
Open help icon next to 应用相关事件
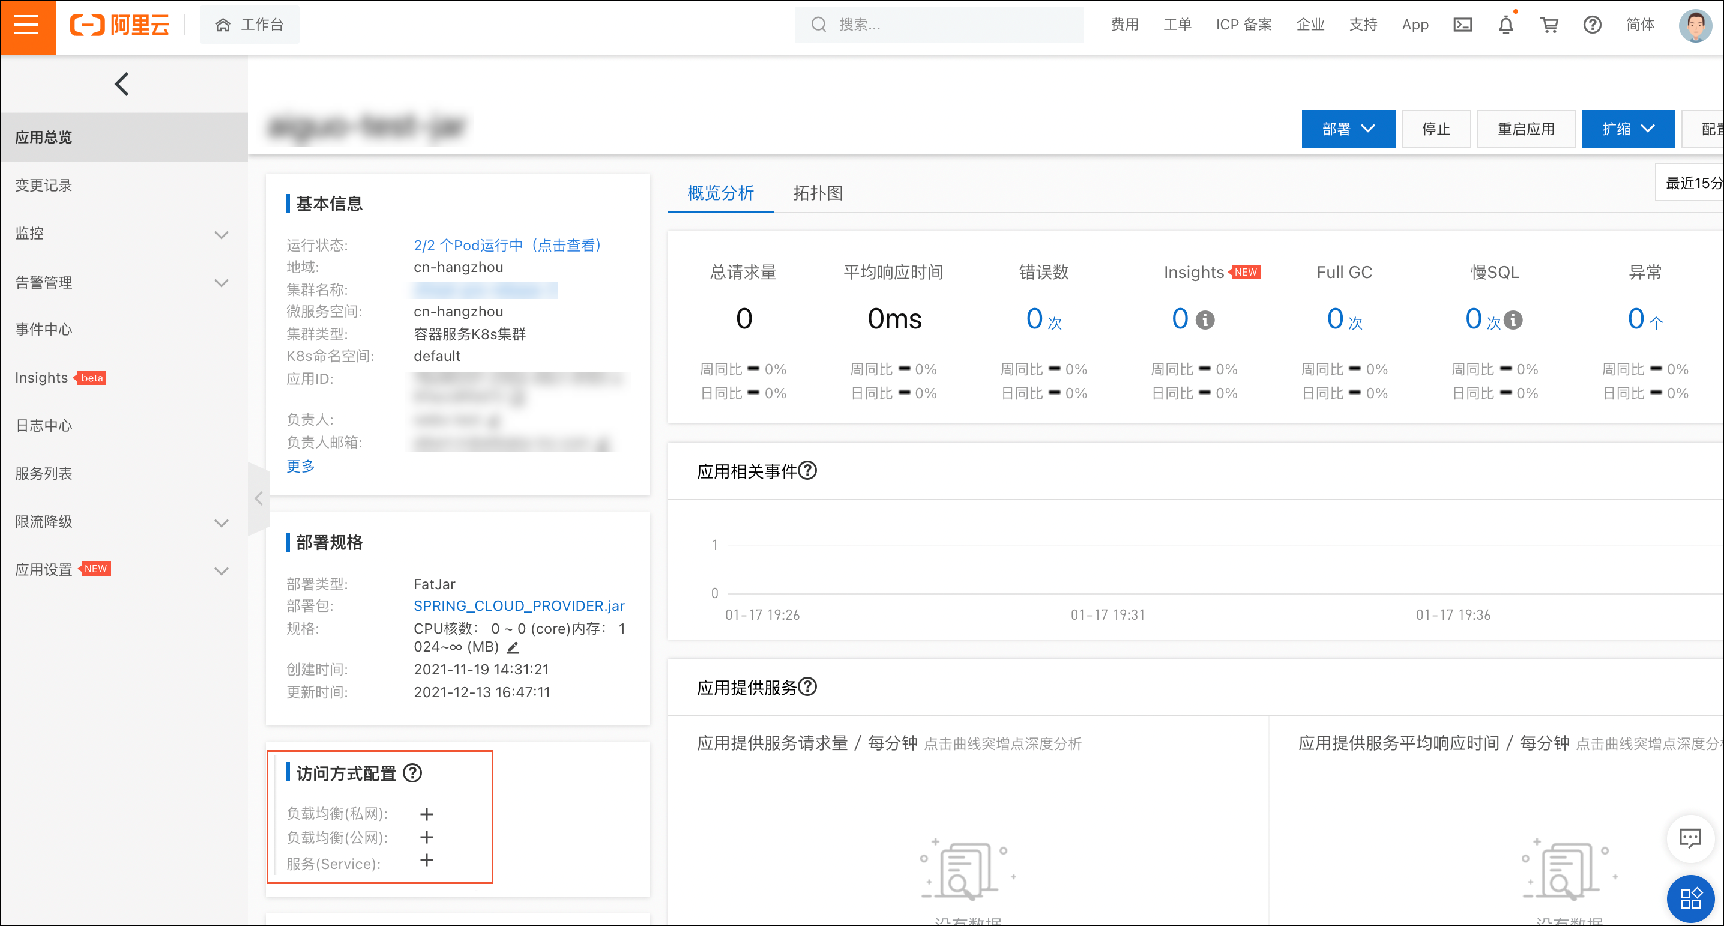pyautogui.click(x=808, y=471)
